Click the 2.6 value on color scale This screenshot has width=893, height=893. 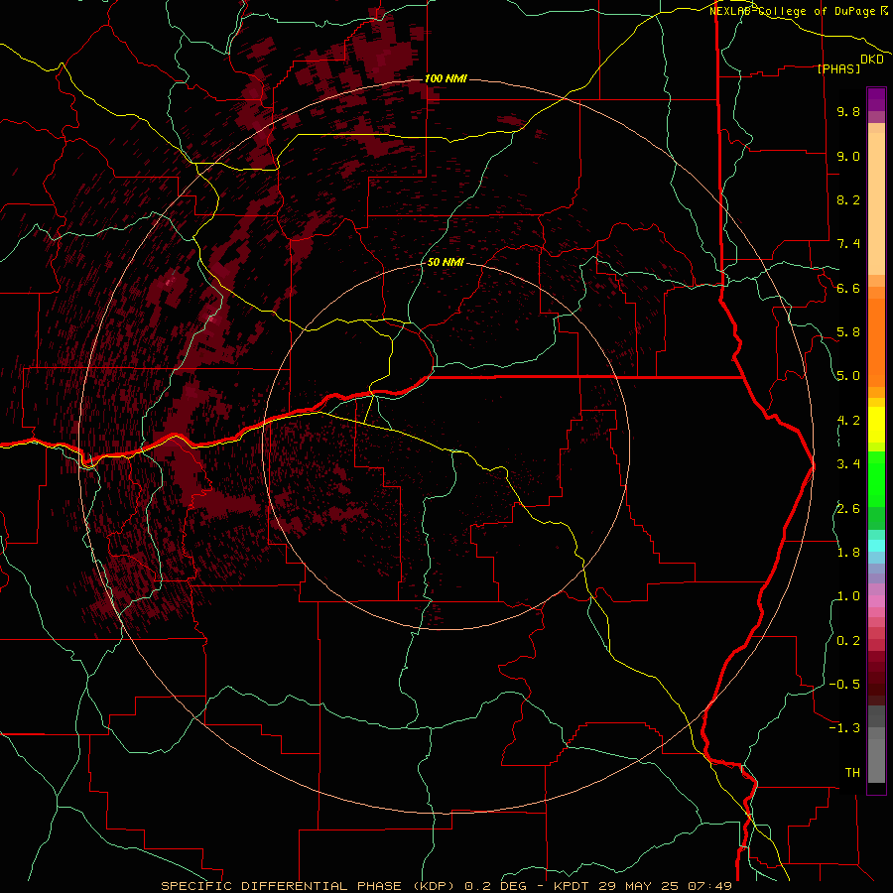(x=848, y=509)
